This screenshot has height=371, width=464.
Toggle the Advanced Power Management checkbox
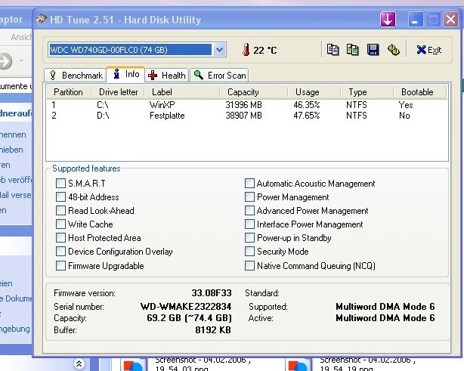pos(249,210)
